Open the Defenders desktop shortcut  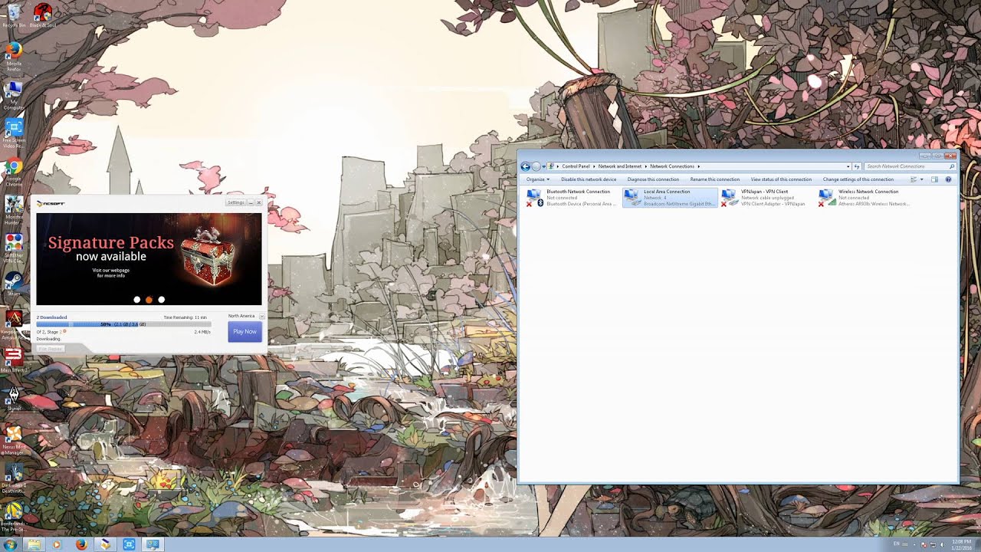14,478
